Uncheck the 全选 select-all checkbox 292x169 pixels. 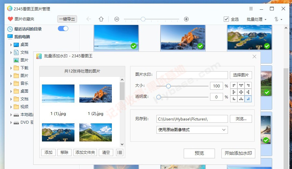(226, 19)
